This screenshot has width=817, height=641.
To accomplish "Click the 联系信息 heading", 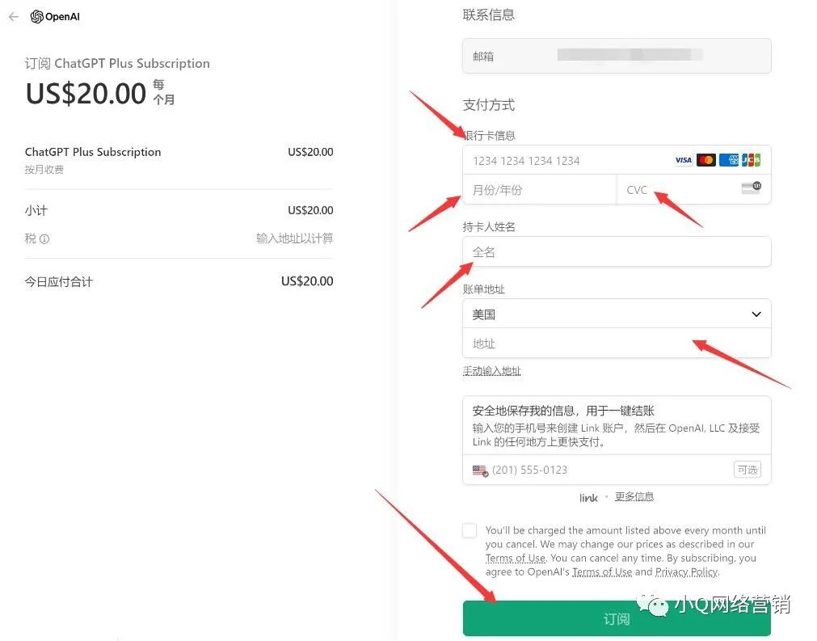I will click(x=489, y=15).
